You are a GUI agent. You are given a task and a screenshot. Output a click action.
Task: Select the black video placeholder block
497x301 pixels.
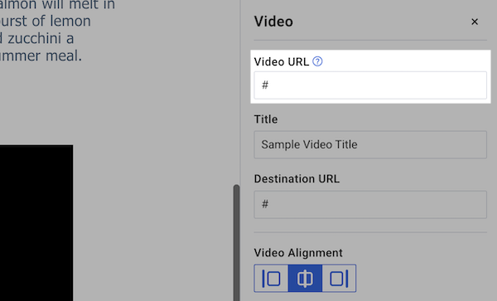(x=36, y=223)
